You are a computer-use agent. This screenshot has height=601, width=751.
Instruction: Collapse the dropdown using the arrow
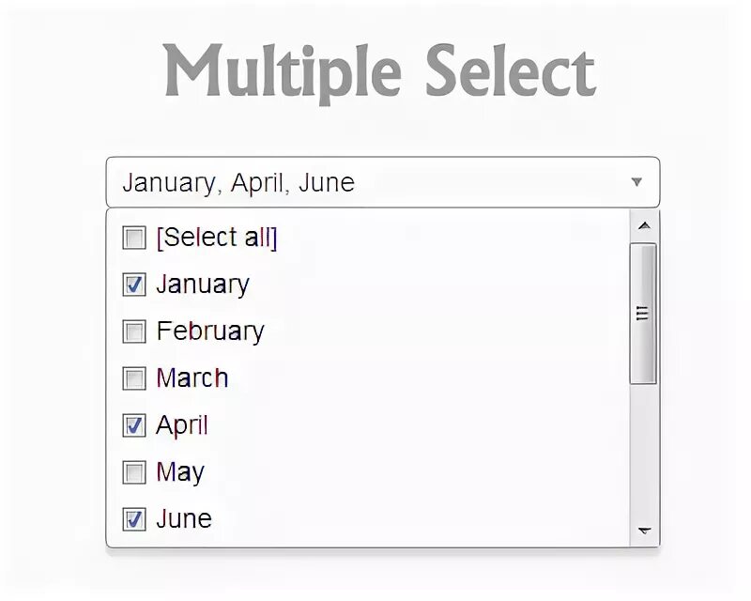636,182
